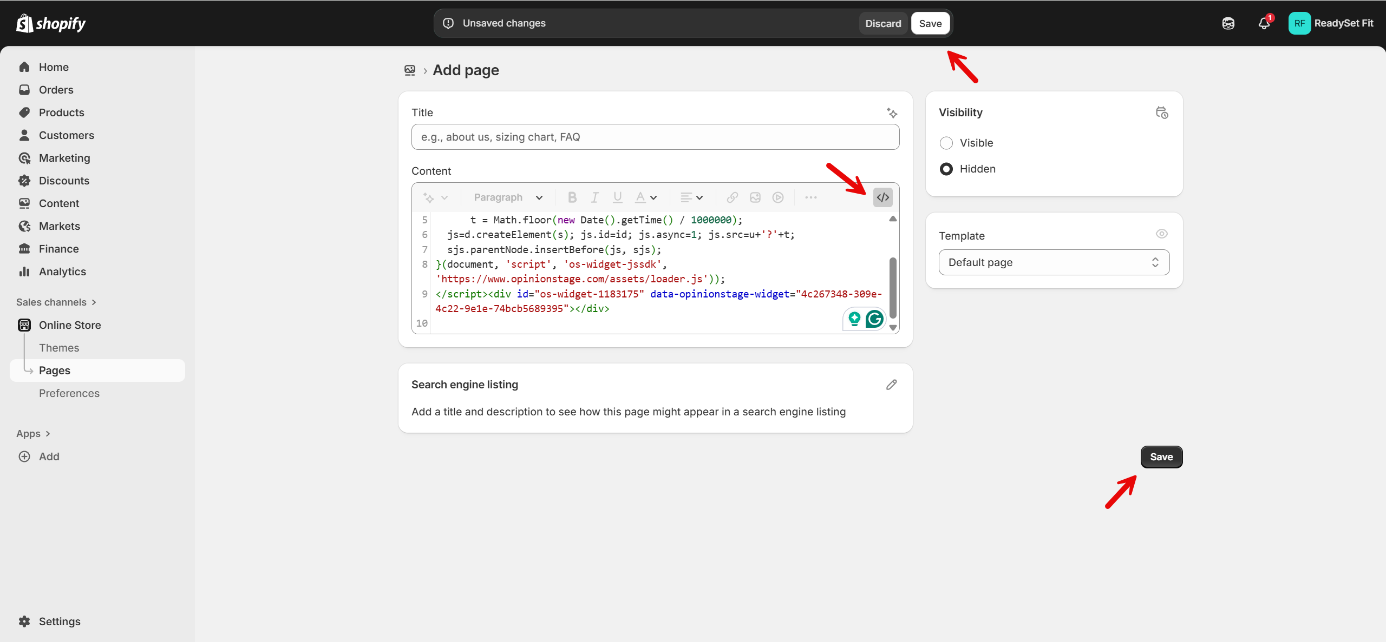Open the Pages section in sidebar
Viewport: 1386px width, 642px height.
(x=54, y=370)
